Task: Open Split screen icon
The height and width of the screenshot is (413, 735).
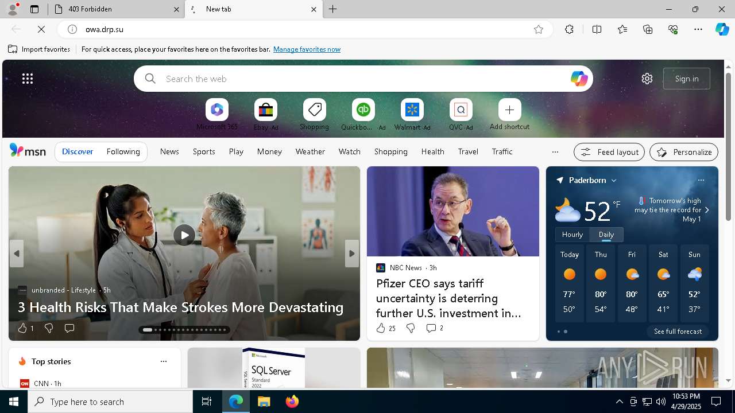Action: tap(597, 29)
